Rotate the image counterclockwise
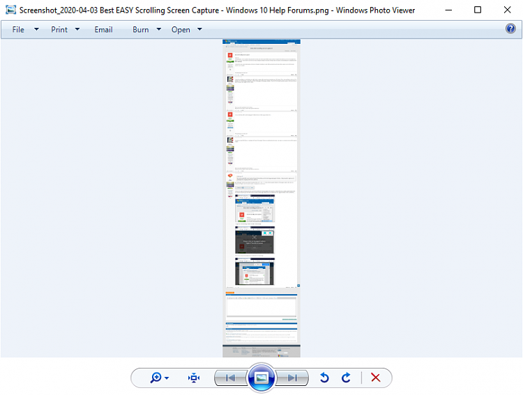This screenshot has width=523, height=395. coord(324,378)
